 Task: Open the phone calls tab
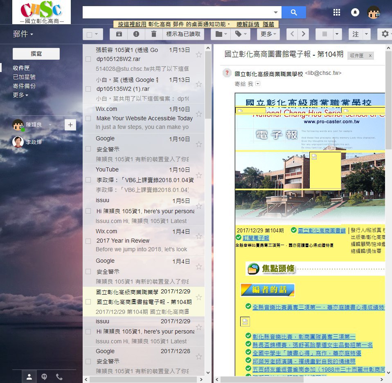coord(59,377)
